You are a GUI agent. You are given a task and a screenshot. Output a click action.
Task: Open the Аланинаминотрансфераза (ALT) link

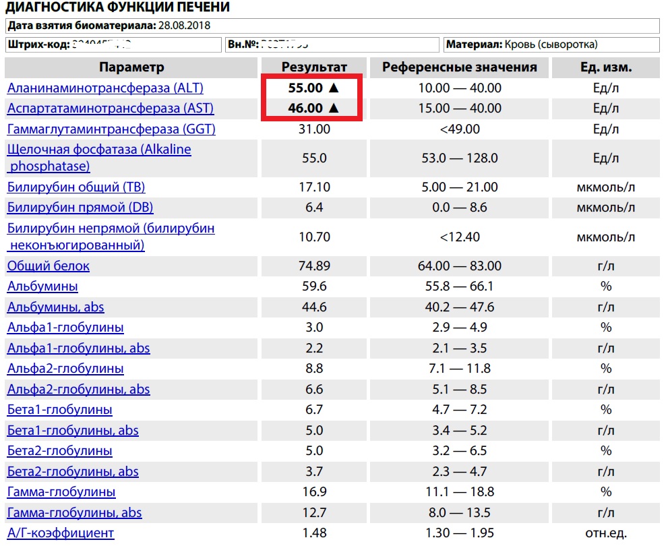pos(105,88)
